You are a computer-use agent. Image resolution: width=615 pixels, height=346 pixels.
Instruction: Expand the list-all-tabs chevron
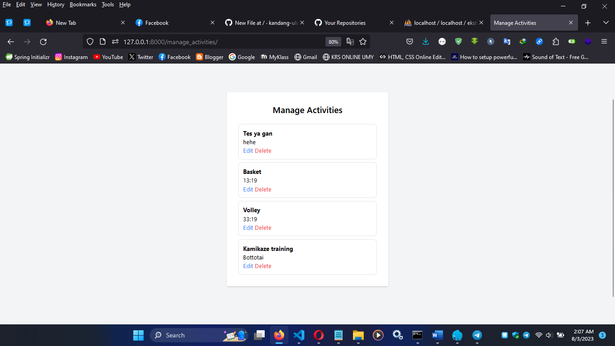606,23
